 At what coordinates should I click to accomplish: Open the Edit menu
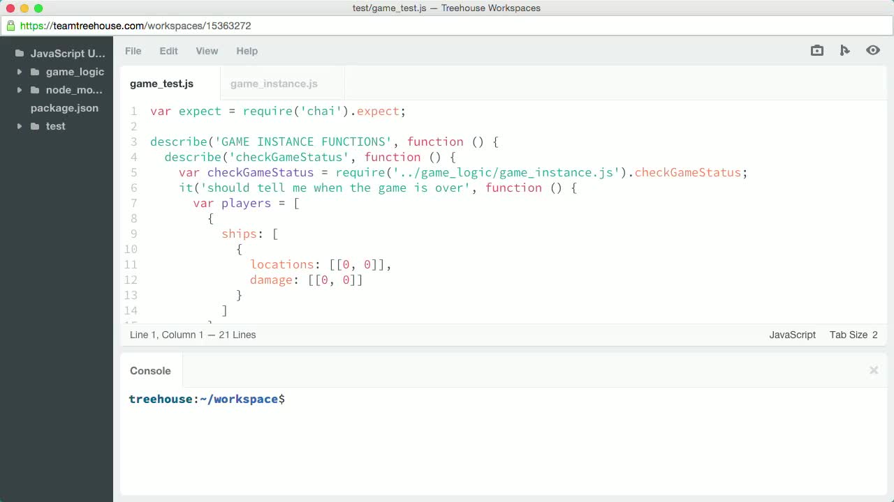click(168, 50)
